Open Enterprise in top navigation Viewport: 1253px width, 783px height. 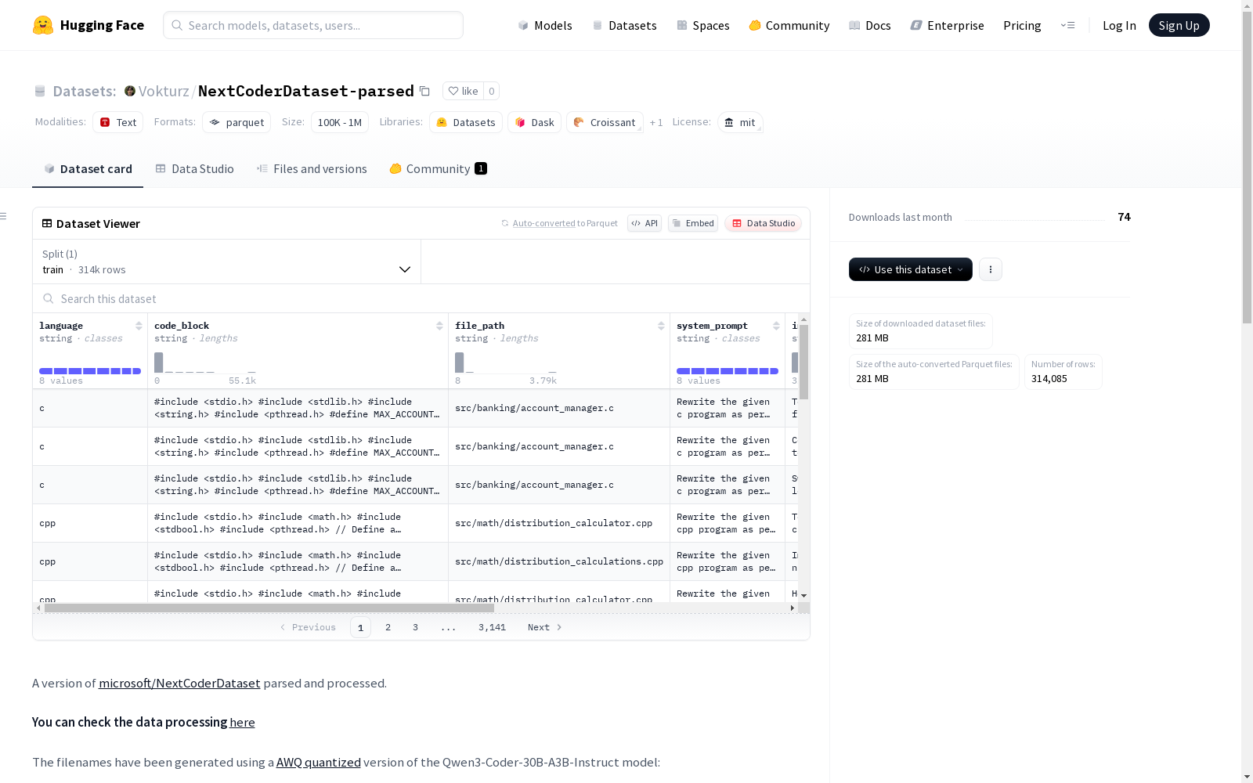point(948,25)
